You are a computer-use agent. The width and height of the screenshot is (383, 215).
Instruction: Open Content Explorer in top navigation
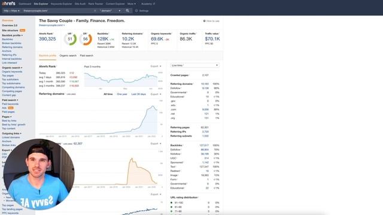pos(115,4)
